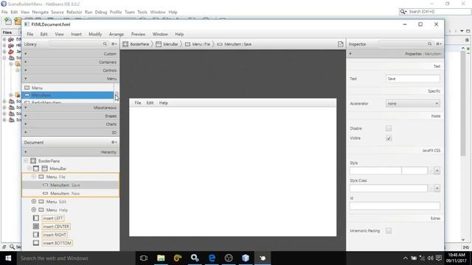Image resolution: width=472 pixels, height=265 pixels.
Task: Open the Style Class dropdown arrow
Action: [437, 188]
